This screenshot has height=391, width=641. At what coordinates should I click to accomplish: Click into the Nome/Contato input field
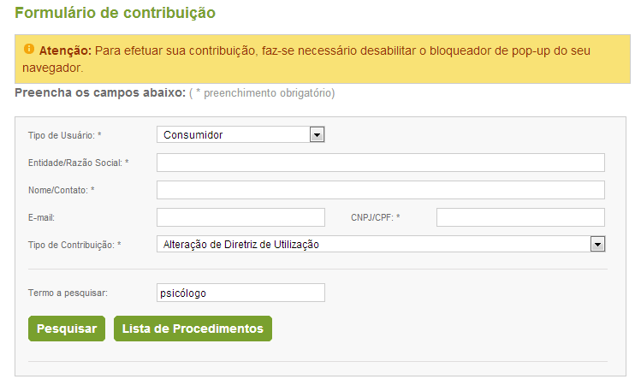click(380, 190)
